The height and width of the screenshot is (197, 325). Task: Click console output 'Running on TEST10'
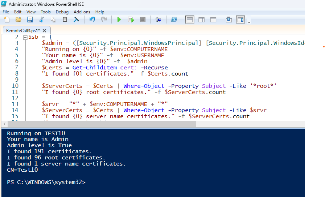pyautogui.click(x=36, y=133)
